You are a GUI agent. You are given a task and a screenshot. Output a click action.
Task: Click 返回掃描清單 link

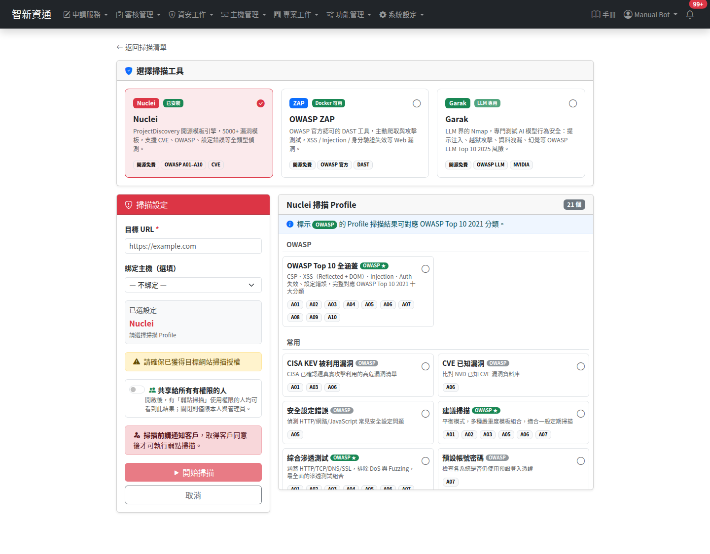click(x=142, y=47)
